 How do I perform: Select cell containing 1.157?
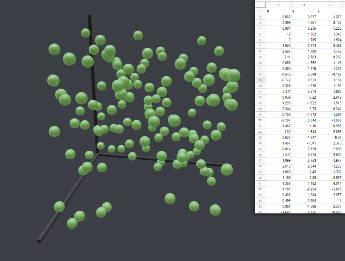pyautogui.click(x=329, y=80)
